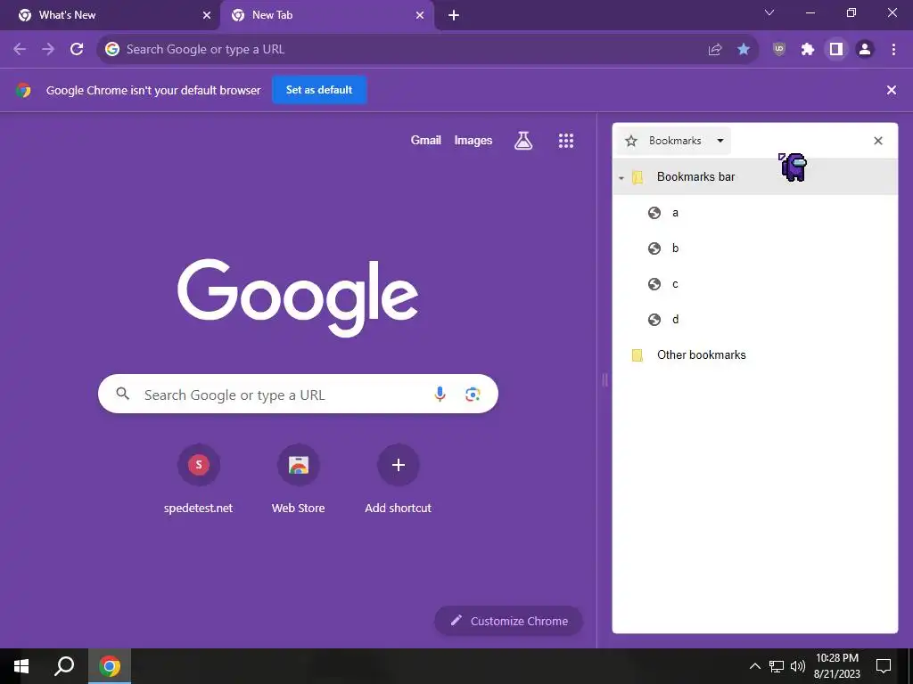Open bookmark named b
Image resolution: width=913 pixels, height=684 pixels.
754,248
